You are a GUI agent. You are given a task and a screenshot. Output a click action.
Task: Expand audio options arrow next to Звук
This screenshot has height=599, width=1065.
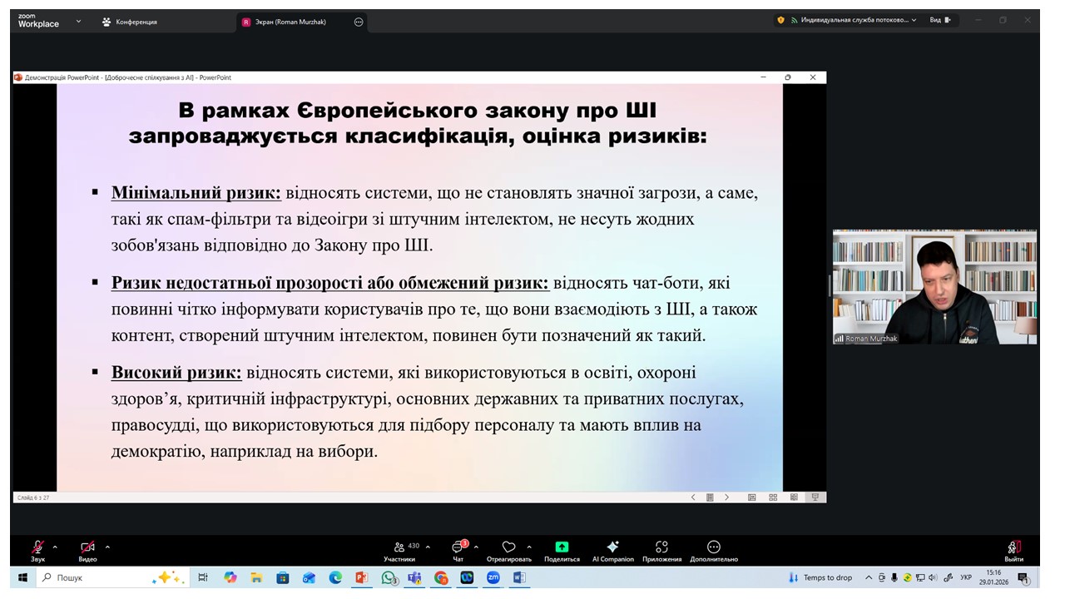tap(55, 547)
